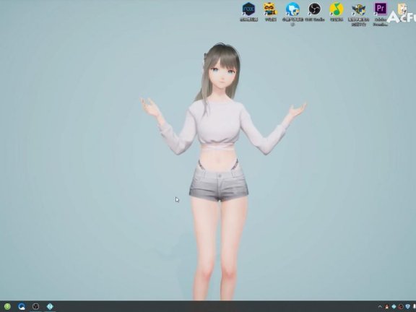Launch Adobe Premiere from the desktop

381,14
